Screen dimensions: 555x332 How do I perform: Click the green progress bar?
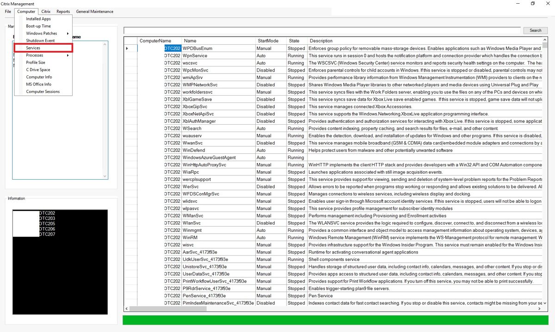click(335, 320)
